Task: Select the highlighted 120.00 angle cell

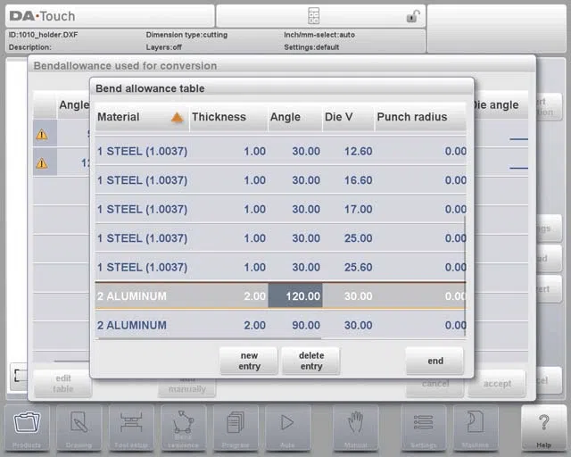Action: [x=295, y=296]
